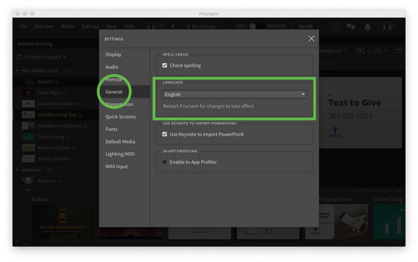Collapse the PRE-SERVICE LOOP section
This screenshot has width=418, height=262.
[17, 71]
